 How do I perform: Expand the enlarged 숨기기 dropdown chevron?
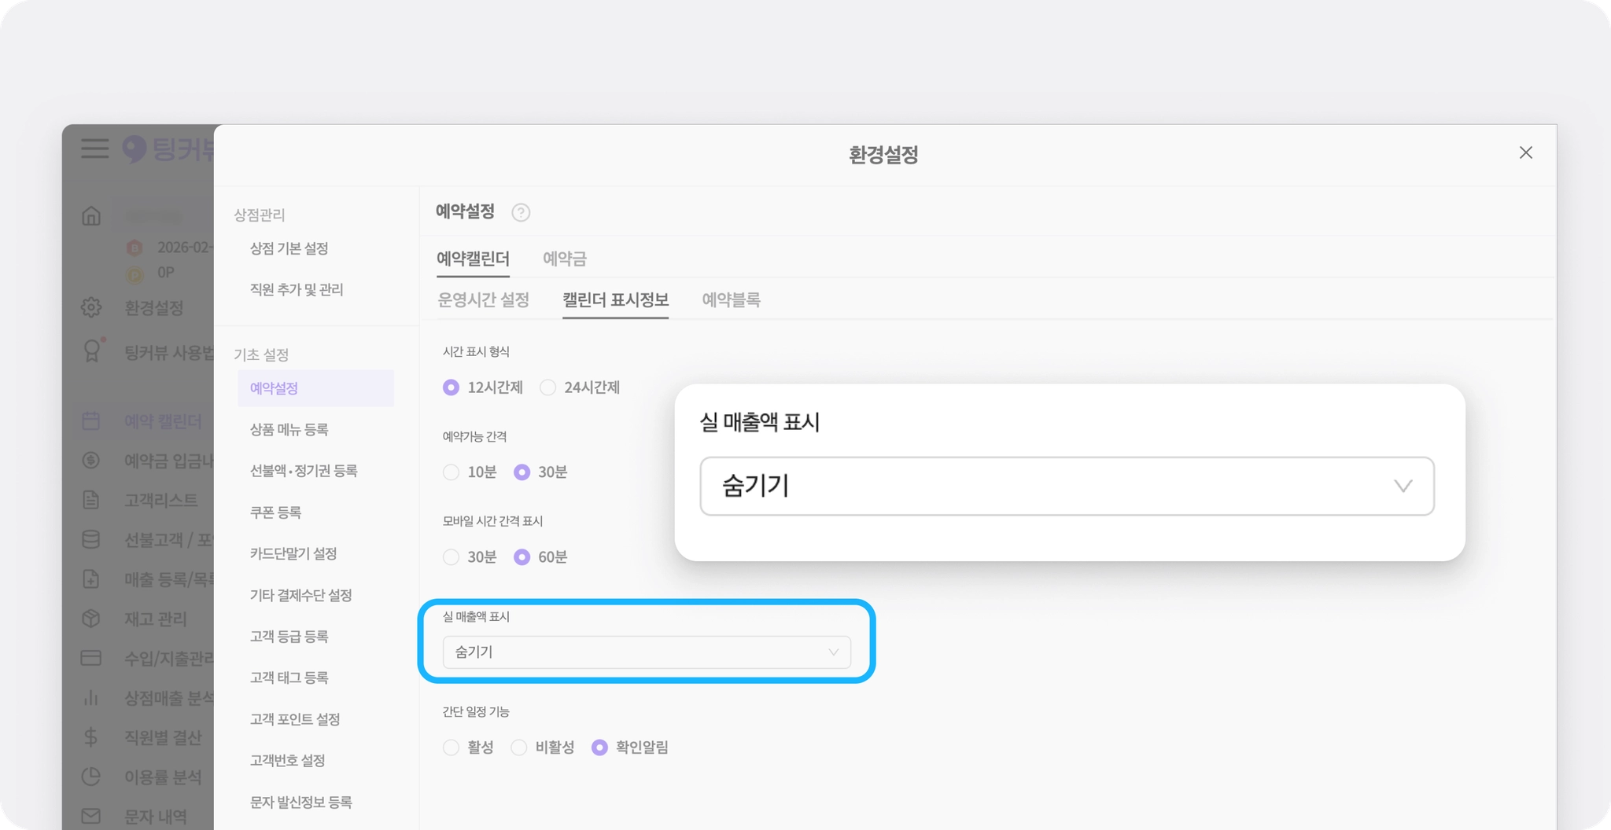click(x=1403, y=487)
